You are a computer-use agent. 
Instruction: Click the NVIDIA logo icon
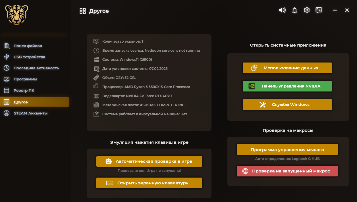point(252,86)
